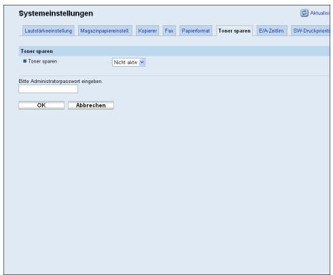The width and height of the screenshot is (333, 275).
Task: Switch to the SW-Druckpriorität tab
Action: click(x=311, y=31)
